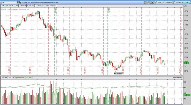The image size is (191, 105).
Task: Click the colored linking icon beside symbol
Action: [20, 2]
